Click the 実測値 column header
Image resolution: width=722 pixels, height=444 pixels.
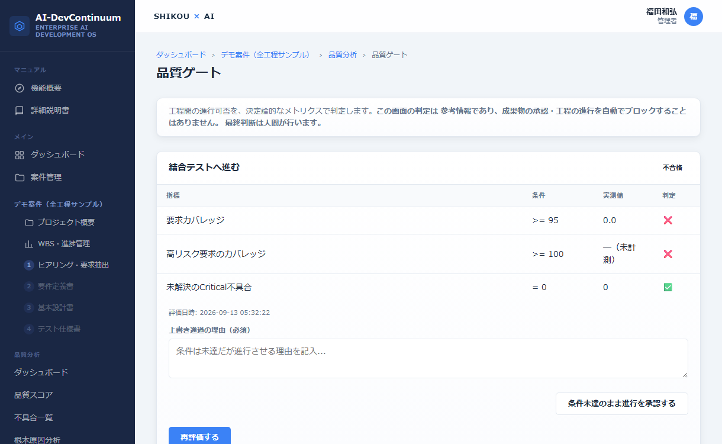pos(613,195)
